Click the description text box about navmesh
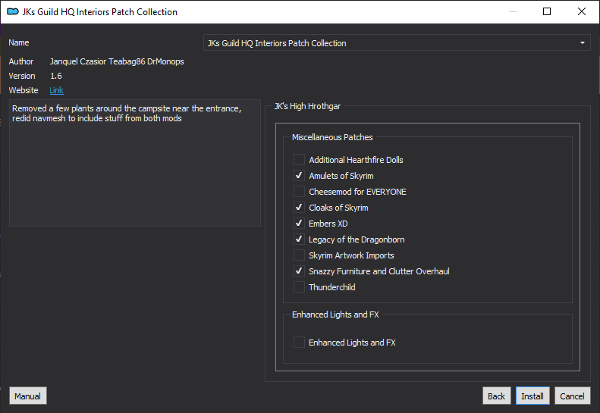Viewport: 600px width, 413px height. (x=135, y=163)
